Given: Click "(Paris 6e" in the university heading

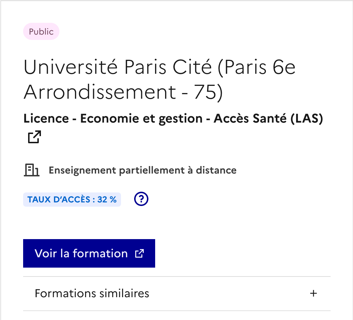Looking at the screenshot, I should point(256,67).
